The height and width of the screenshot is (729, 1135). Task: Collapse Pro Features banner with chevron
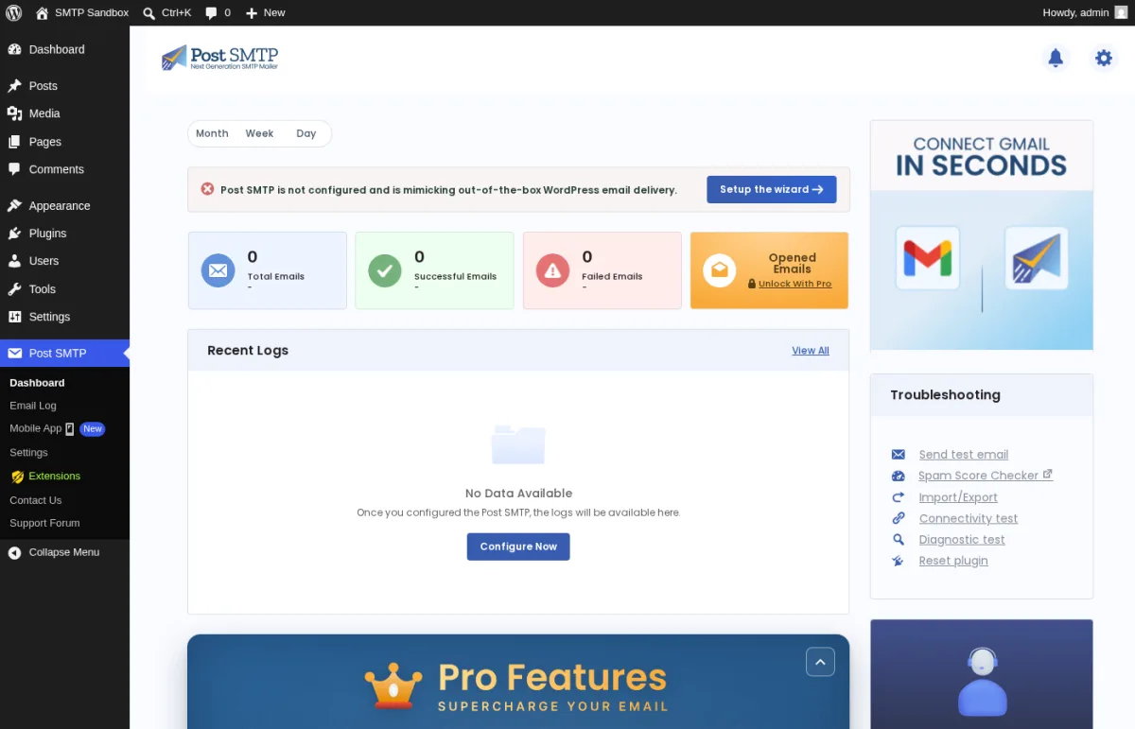(820, 662)
